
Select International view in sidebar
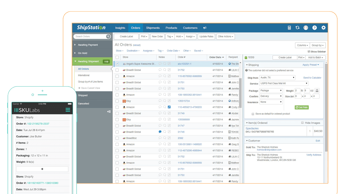click(x=84, y=75)
